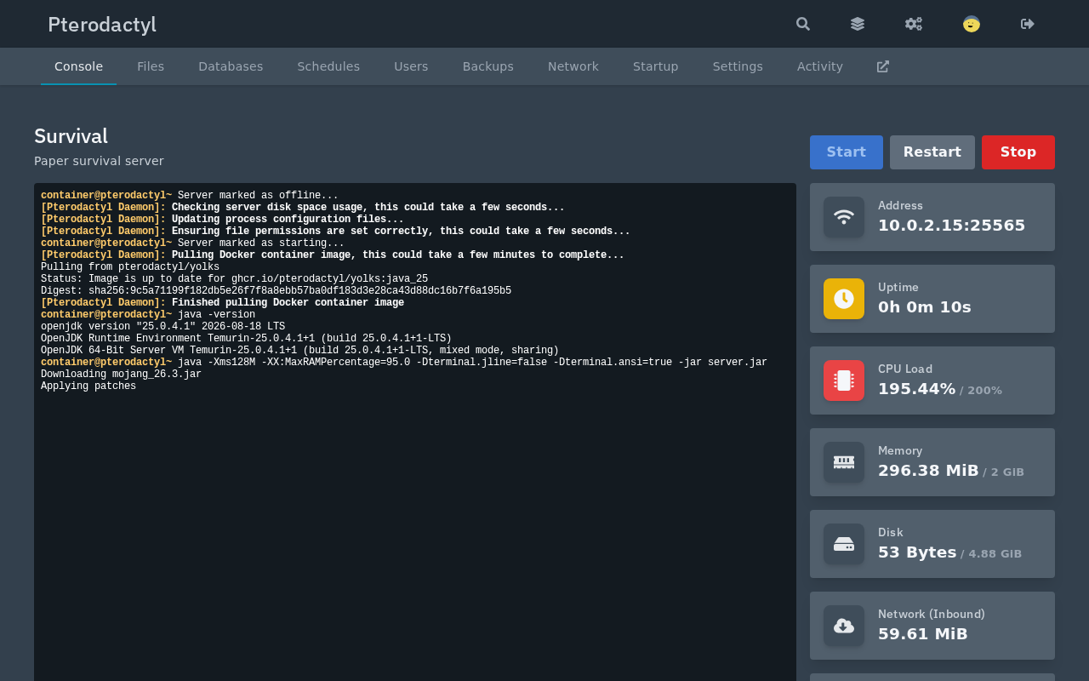Click the drive icon on the Disk card
This screenshot has height=681, width=1089.
pyautogui.click(x=844, y=544)
